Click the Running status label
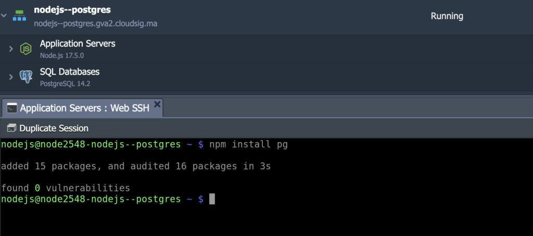 (x=447, y=16)
